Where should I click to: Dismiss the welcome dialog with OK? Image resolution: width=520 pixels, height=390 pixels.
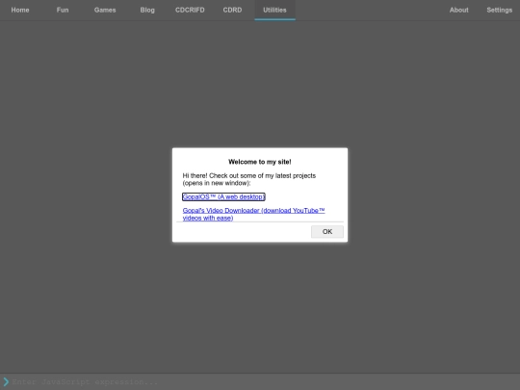327,231
